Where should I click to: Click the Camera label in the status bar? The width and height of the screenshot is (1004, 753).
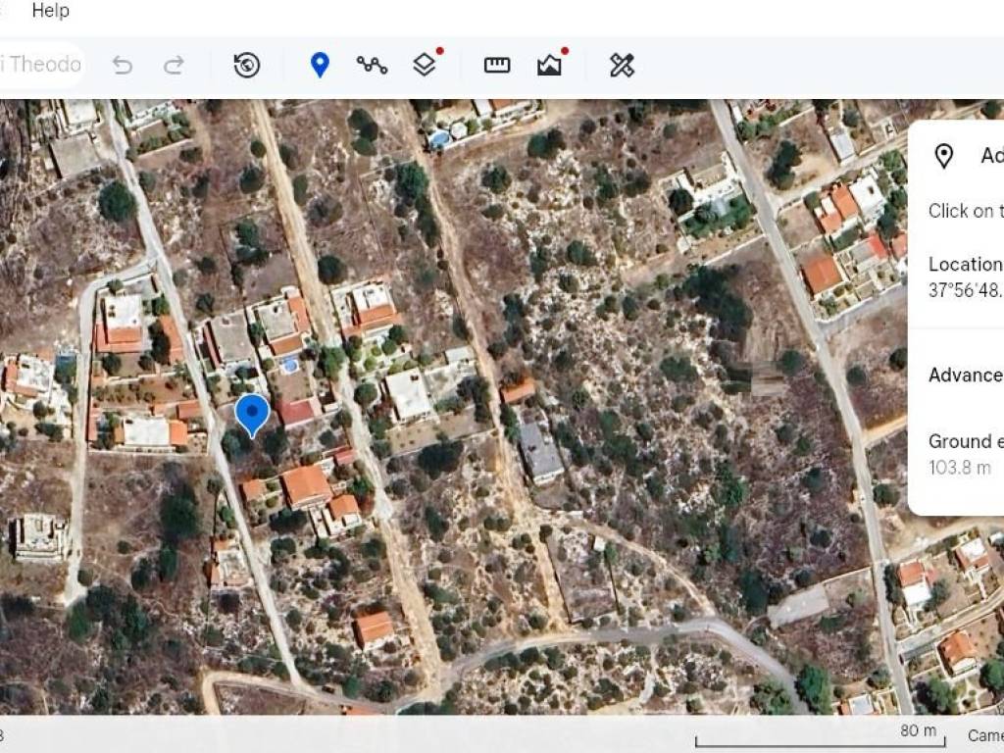(x=984, y=735)
